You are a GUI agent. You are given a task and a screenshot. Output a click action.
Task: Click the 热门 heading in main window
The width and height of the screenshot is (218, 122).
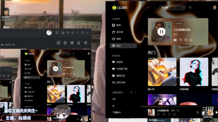pyautogui.click(x=152, y=53)
